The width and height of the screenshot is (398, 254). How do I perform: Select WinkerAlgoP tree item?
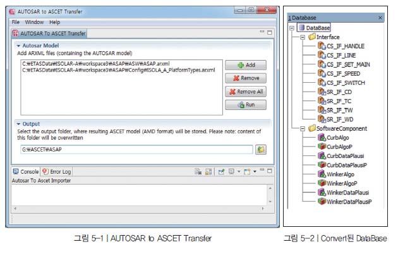point(337,183)
